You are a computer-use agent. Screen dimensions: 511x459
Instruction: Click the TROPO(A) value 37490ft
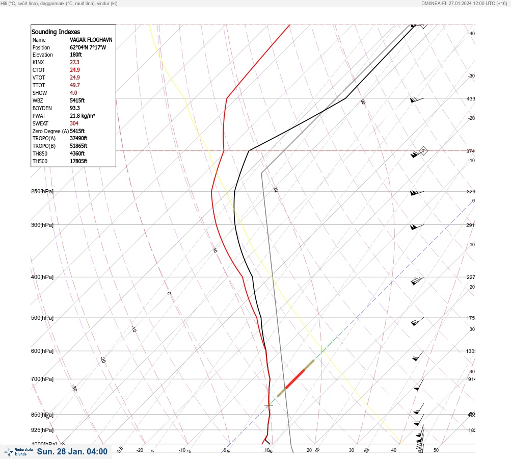click(78, 138)
